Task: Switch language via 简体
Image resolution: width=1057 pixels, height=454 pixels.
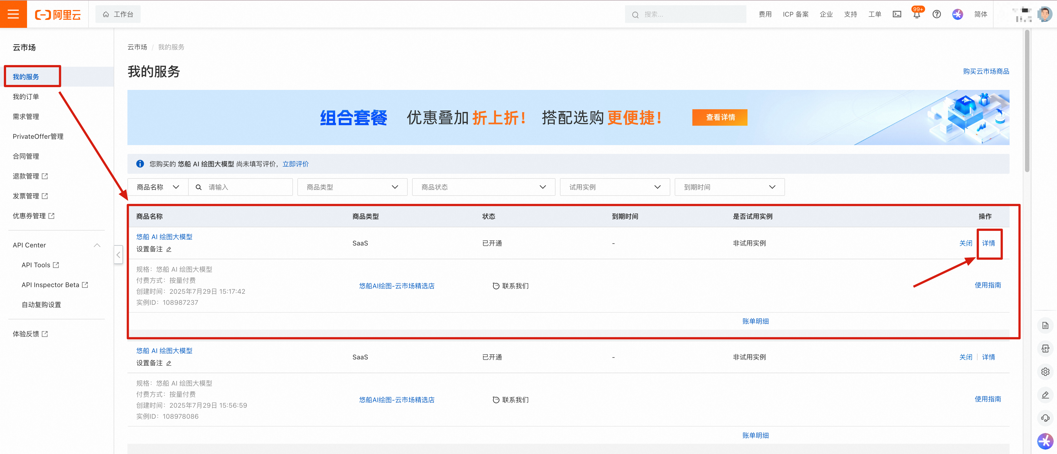Action: [x=981, y=14]
